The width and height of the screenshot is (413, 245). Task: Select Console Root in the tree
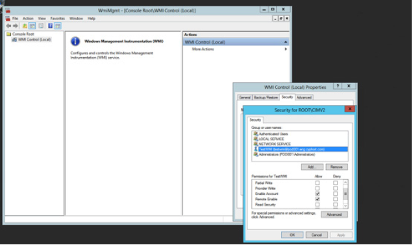pos(23,34)
